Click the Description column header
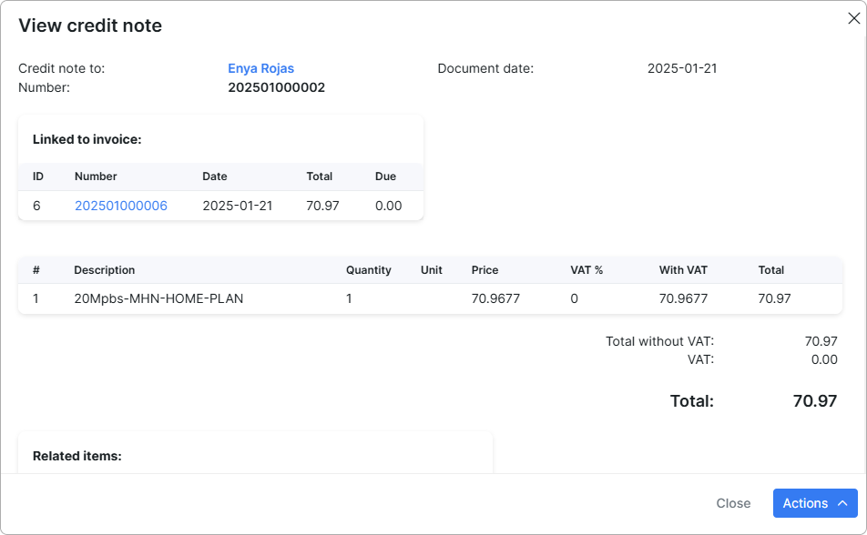Viewport: 867px width, 535px height. tap(105, 269)
